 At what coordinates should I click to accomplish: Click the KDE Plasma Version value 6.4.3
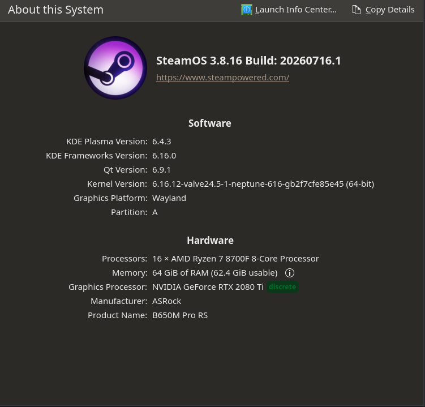click(x=161, y=142)
